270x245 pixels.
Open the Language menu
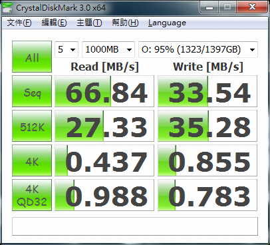tap(167, 23)
